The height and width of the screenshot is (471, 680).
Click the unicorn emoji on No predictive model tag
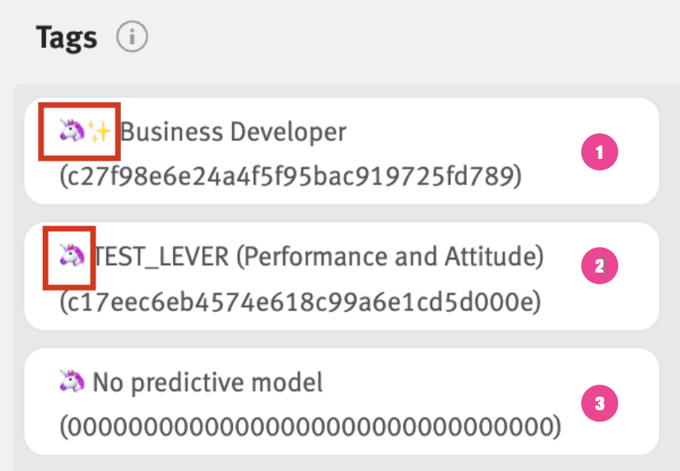pyautogui.click(x=72, y=381)
